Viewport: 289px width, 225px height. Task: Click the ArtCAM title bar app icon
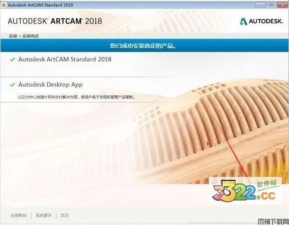3,5
